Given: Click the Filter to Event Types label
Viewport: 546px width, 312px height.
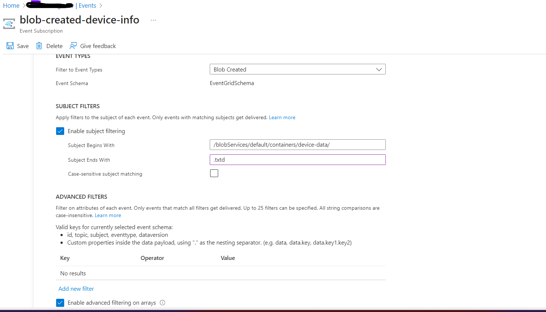Looking at the screenshot, I should (79, 70).
